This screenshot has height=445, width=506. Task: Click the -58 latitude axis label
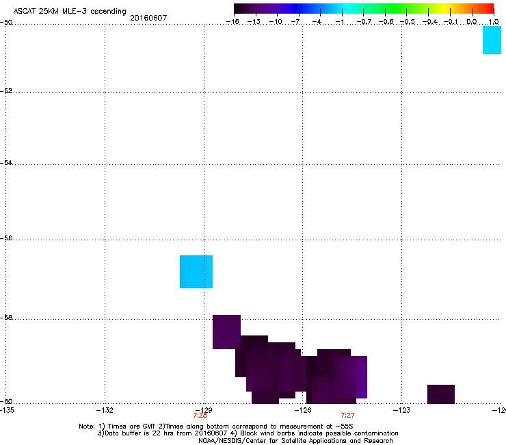click(x=6, y=318)
